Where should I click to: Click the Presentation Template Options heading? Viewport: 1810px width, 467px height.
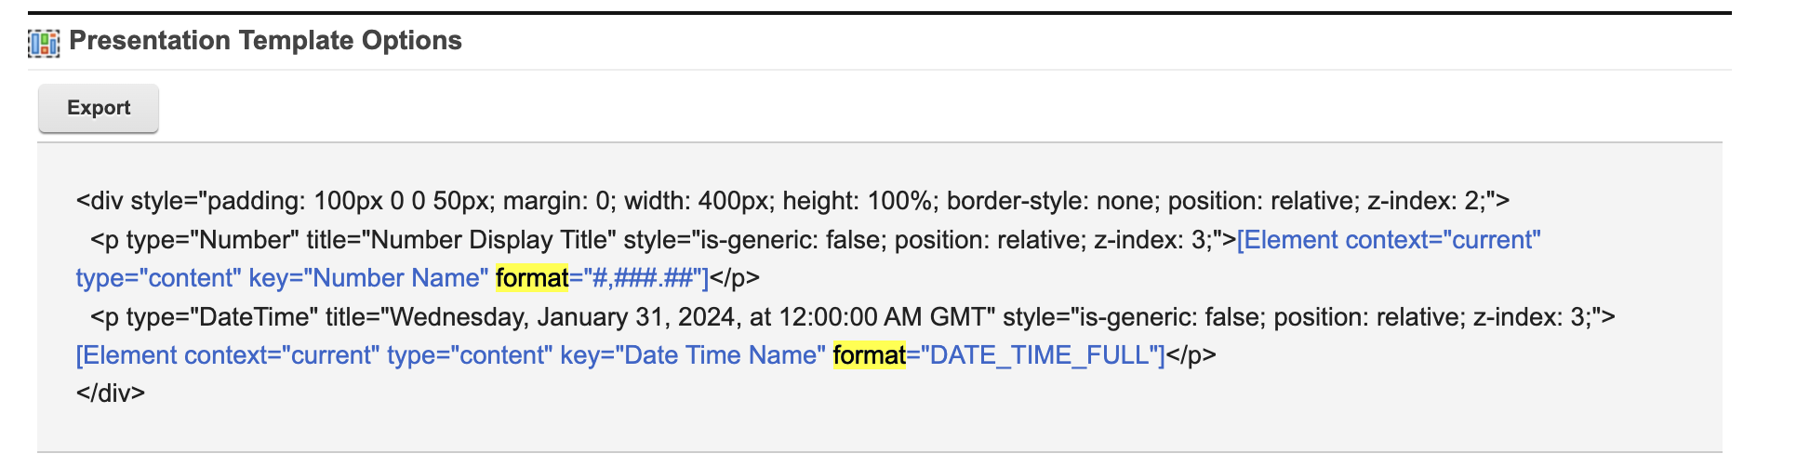pos(265,41)
